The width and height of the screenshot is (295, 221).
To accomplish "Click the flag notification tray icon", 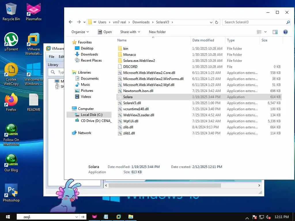I will [255, 217].
